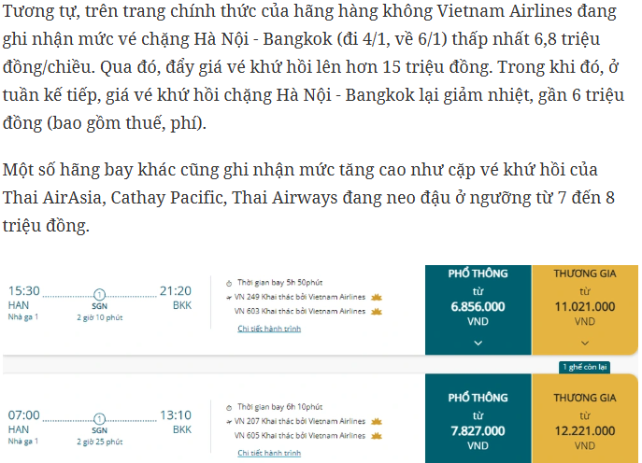Image resolution: width=642 pixels, height=463 pixels.
Task: Open Chi tiết hành trình for 15:30 flight
Action: pos(269,329)
